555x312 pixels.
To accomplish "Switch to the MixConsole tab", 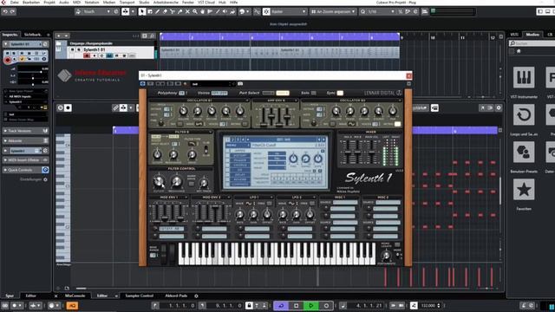I will click(75, 296).
